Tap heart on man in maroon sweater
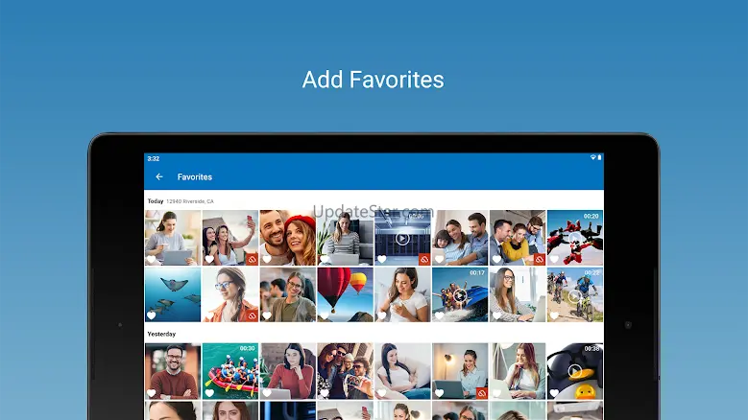748x420 pixels. (x=152, y=393)
